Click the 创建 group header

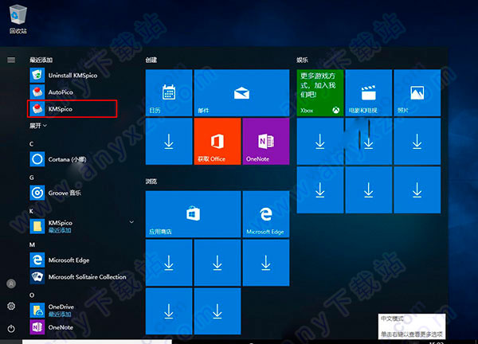click(x=151, y=60)
